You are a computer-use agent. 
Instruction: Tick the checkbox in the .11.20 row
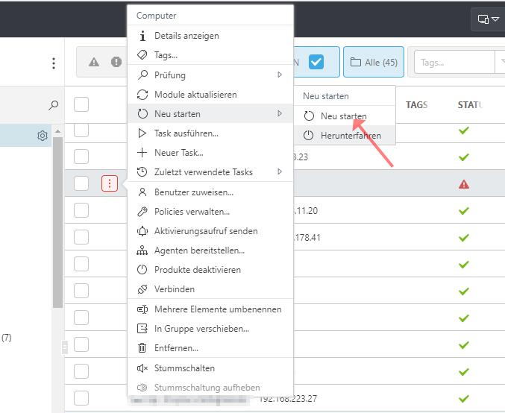pos(81,210)
